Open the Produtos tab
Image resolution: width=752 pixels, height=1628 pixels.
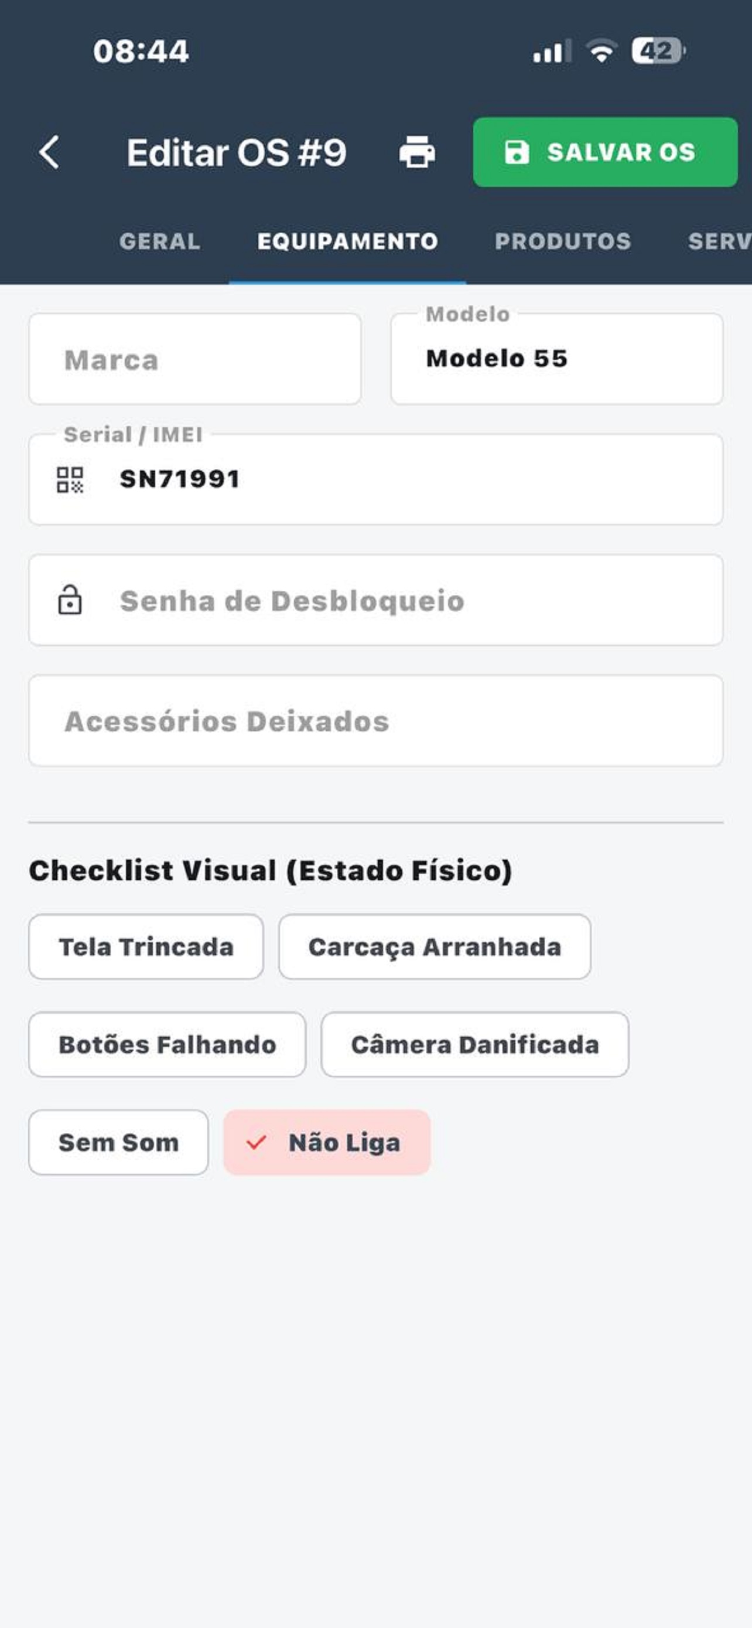pos(563,241)
